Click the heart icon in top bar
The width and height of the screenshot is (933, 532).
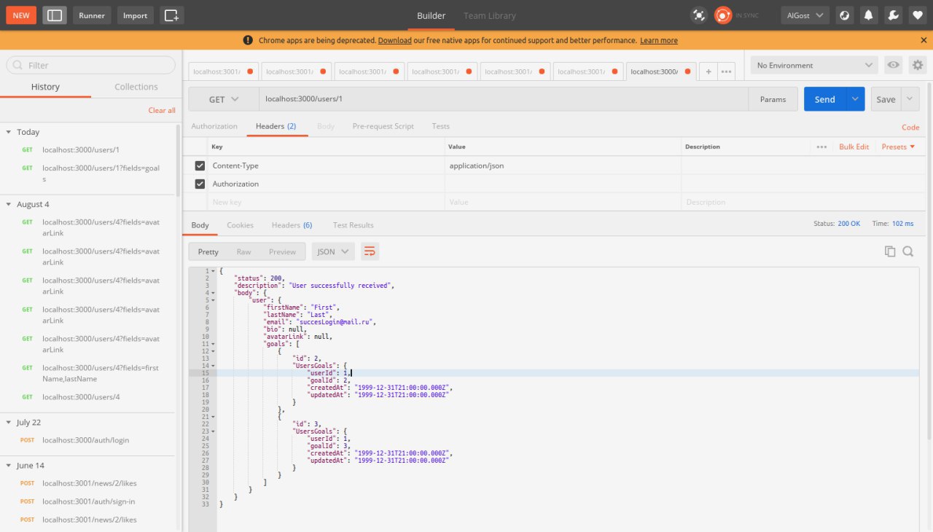coord(916,15)
